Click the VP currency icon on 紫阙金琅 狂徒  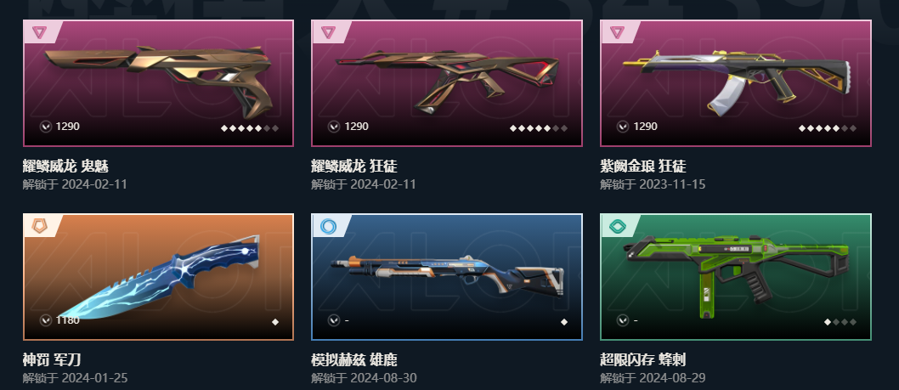(x=623, y=126)
